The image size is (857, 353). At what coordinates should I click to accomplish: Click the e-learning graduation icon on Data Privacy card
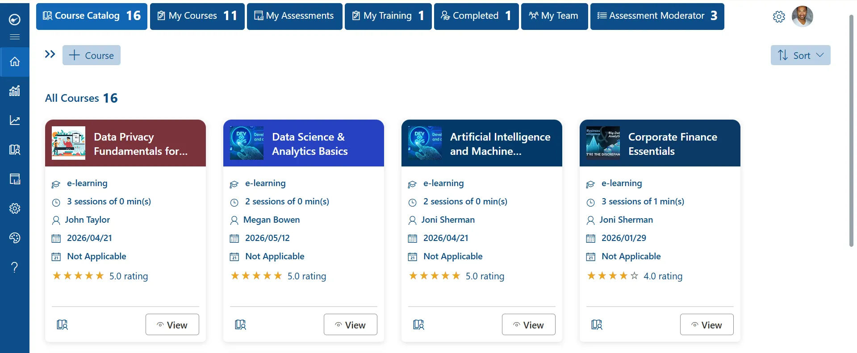[56, 184]
